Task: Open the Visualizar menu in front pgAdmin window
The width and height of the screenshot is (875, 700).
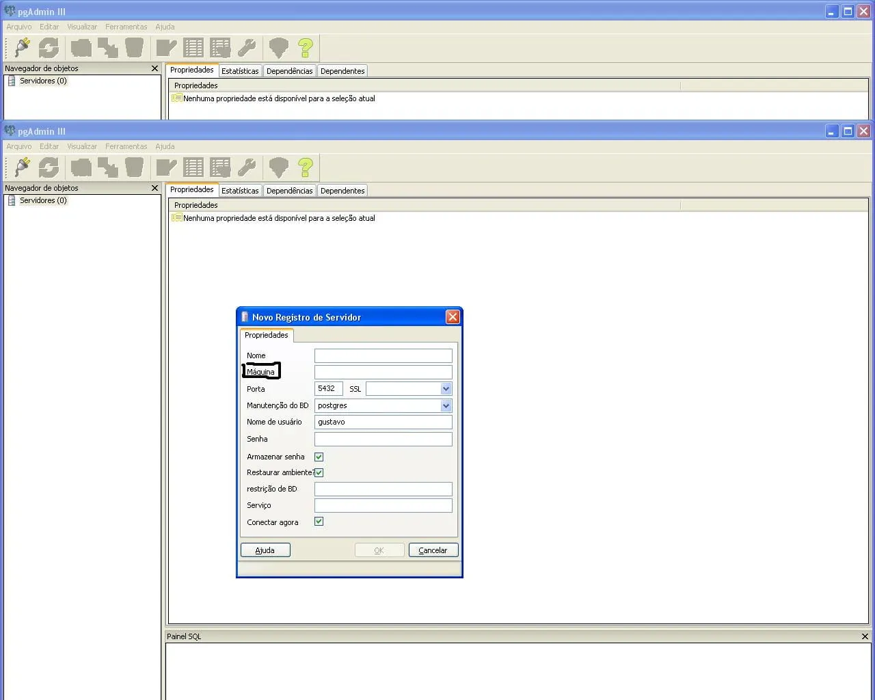Action: [82, 146]
